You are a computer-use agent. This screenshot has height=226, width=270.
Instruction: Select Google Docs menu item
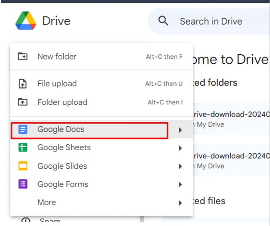[102, 129]
